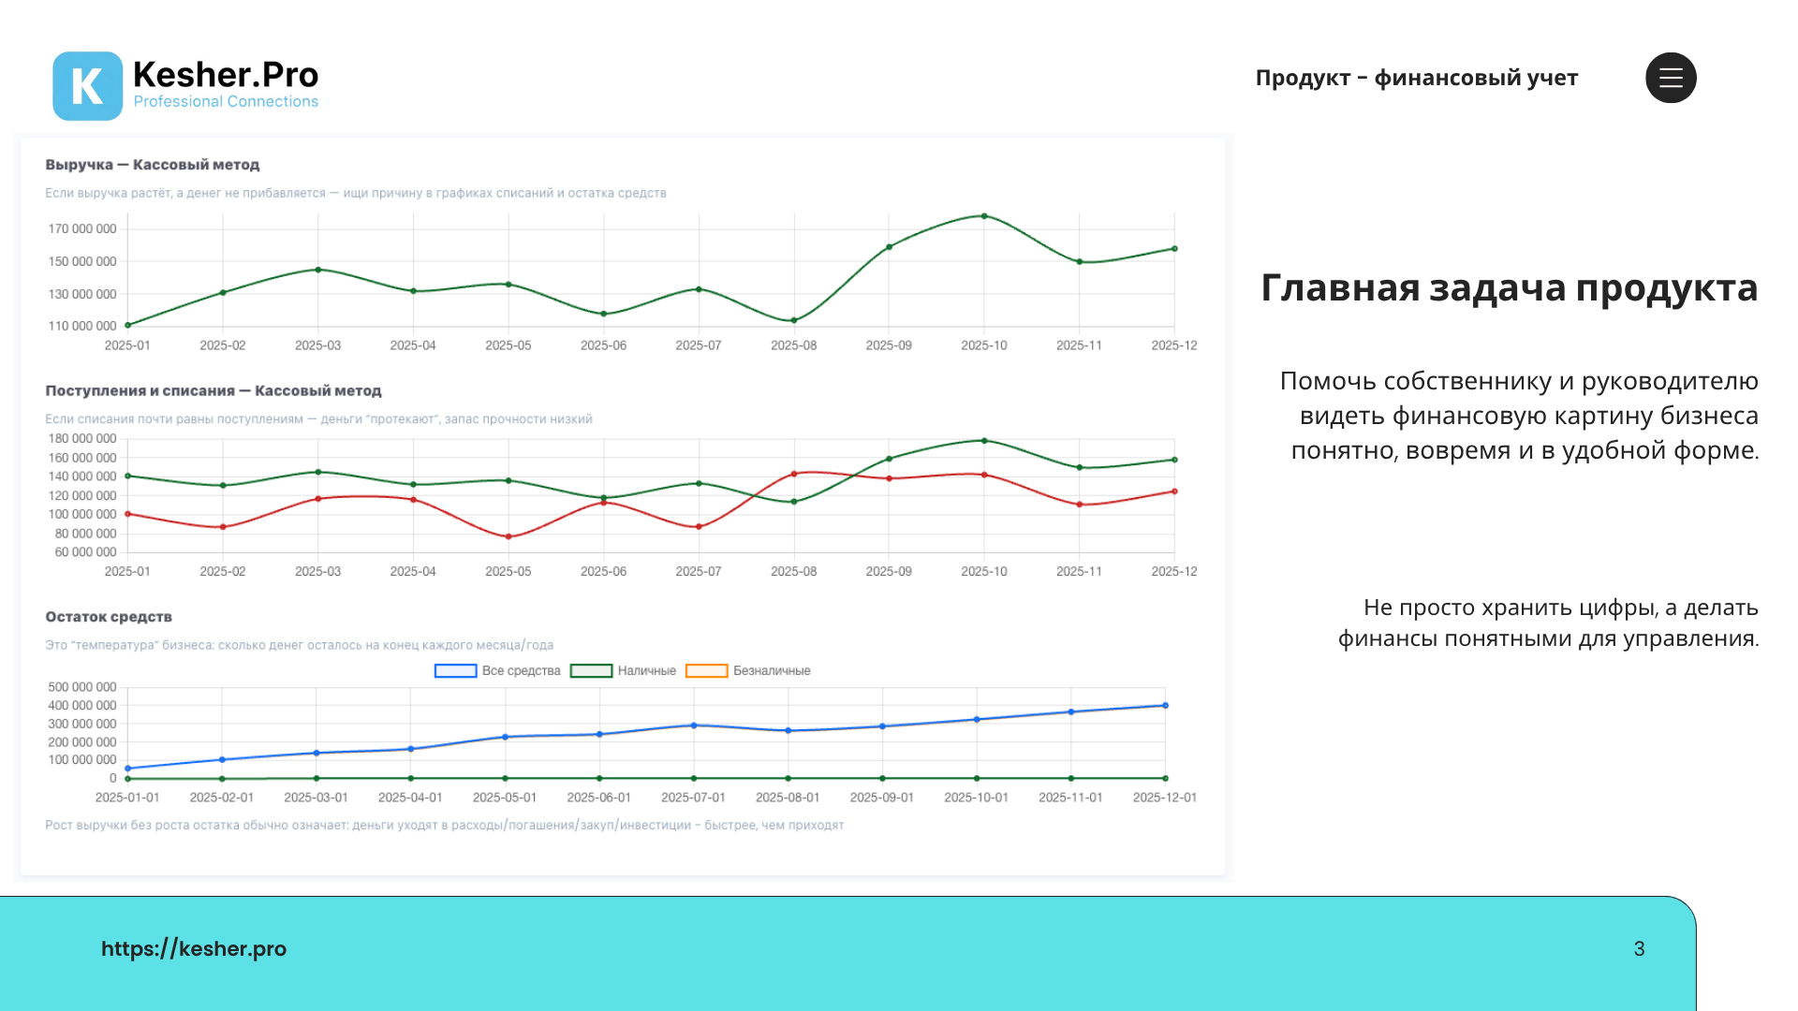
Task: Click the paragraph starting 'Не просто хранить цифры'
Action: click(1548, 623)
